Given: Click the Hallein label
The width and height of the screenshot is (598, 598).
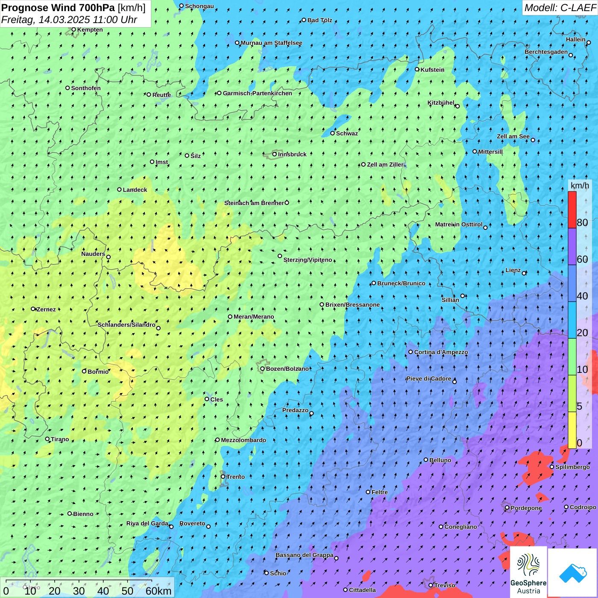Looking at the screenshot, I should click(x=576, y=39).
